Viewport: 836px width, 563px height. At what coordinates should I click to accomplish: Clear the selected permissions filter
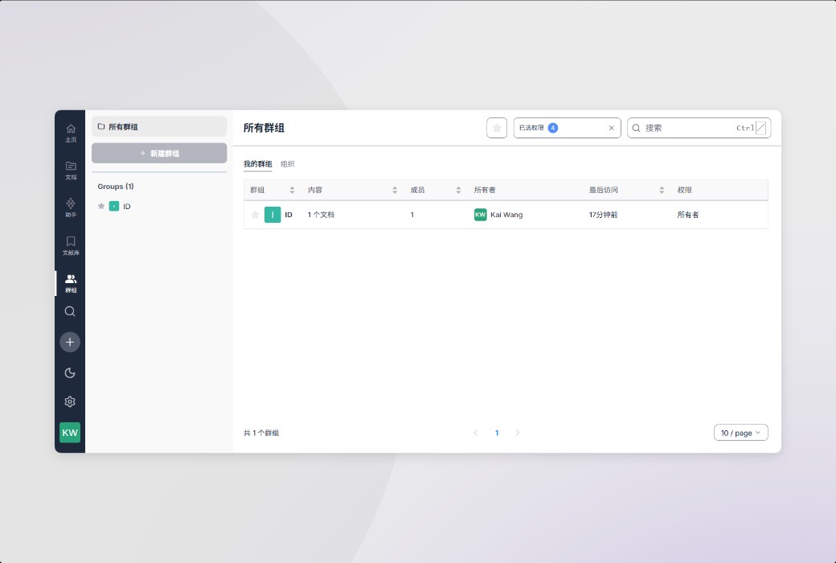tap(612, 128)
